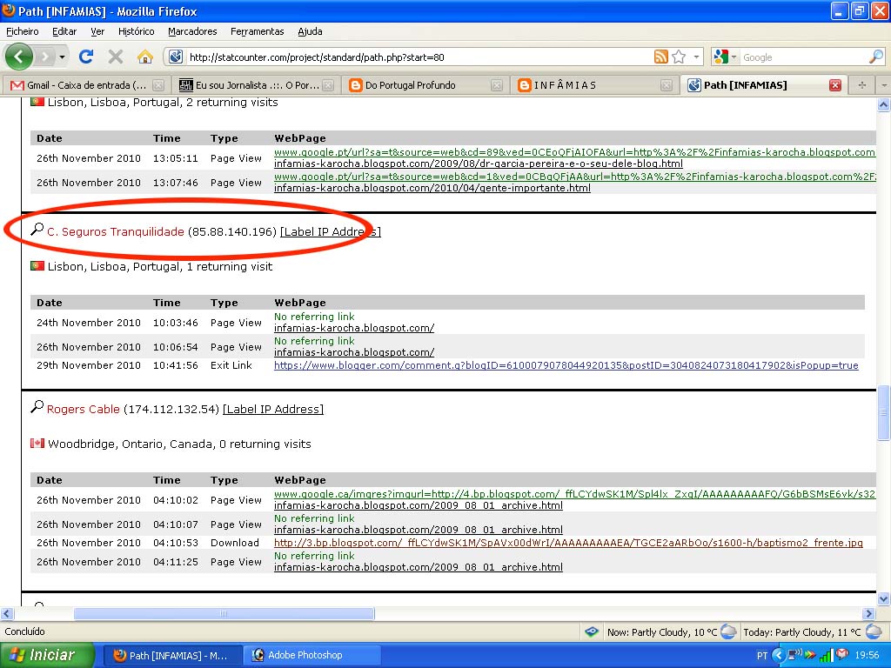Click the RSS feed icon in address bar
891x668 pixels.
pyautogui.click(x=661, y=57)
